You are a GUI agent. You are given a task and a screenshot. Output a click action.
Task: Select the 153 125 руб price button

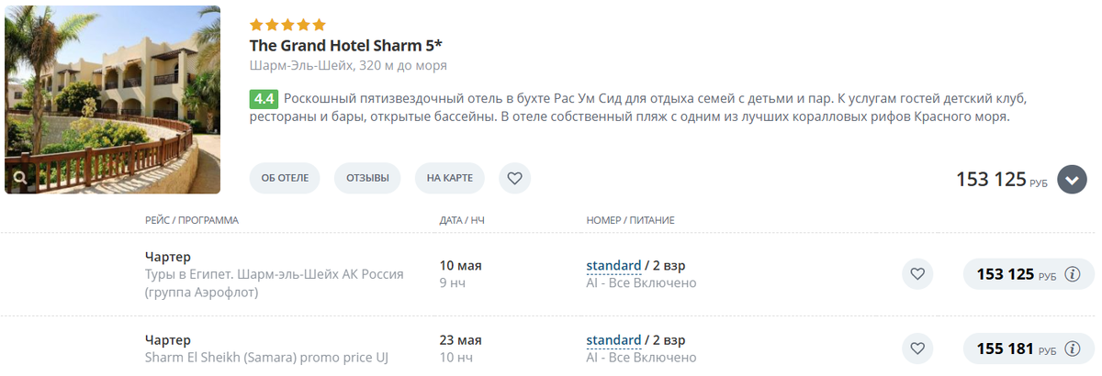coord(1029,274)
